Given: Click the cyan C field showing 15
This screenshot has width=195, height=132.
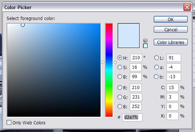Looking at the screenshot, I should tap(172, 88).
